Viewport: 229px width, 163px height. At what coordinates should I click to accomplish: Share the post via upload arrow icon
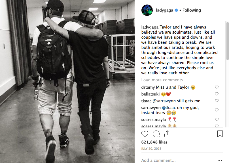167,134
